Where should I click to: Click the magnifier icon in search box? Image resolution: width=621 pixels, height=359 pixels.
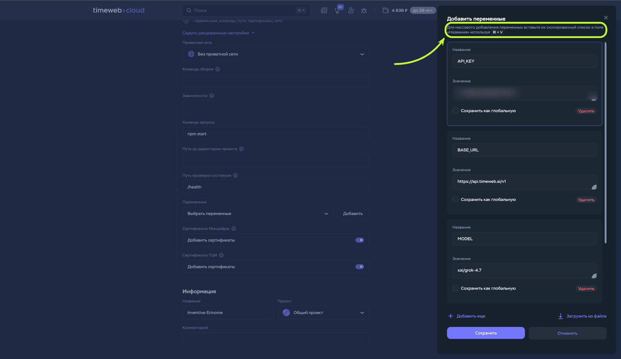[189, 10]
